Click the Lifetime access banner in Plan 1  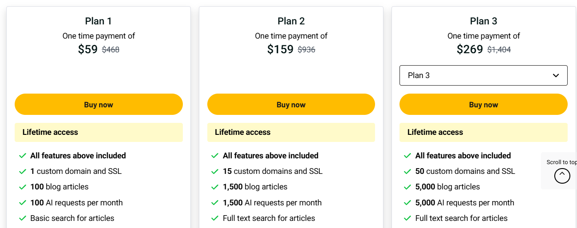click(x=98, y=132)
